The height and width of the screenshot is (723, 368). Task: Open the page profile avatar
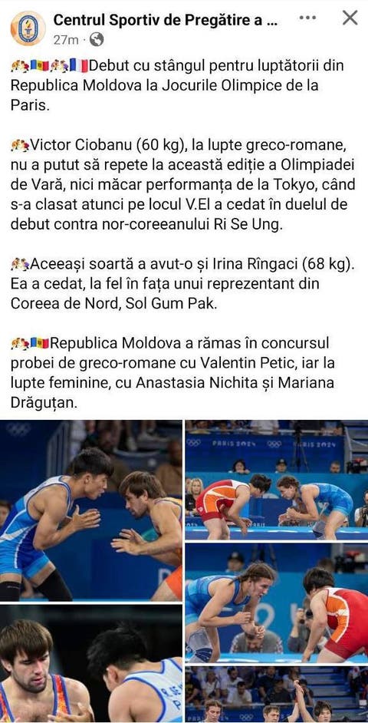pos(28,28)
